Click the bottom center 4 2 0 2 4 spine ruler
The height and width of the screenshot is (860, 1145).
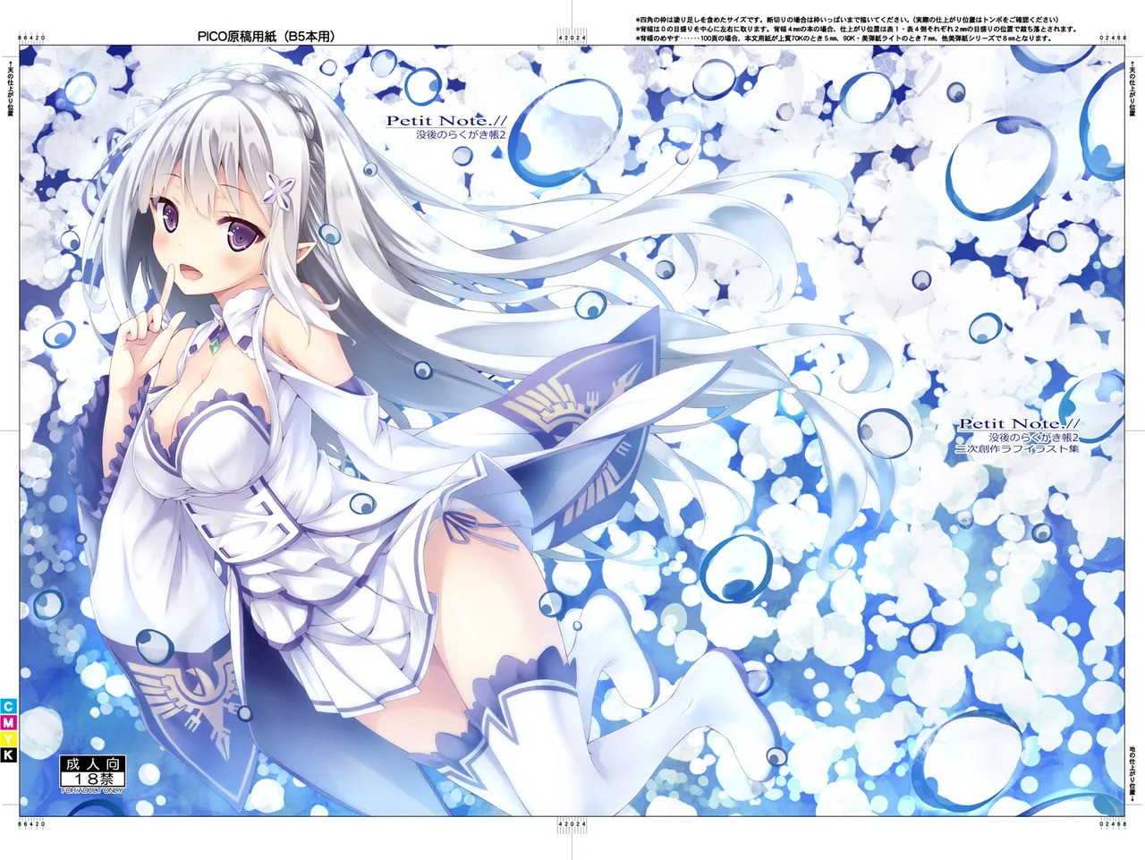[572, 823]
